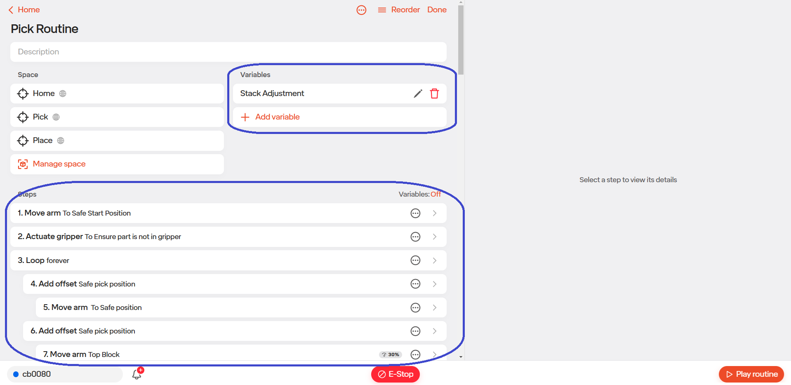Image resolution: width=791 pixels, height=385 pixels.
Task: Click the Description input field
Action: click(228, 52)
